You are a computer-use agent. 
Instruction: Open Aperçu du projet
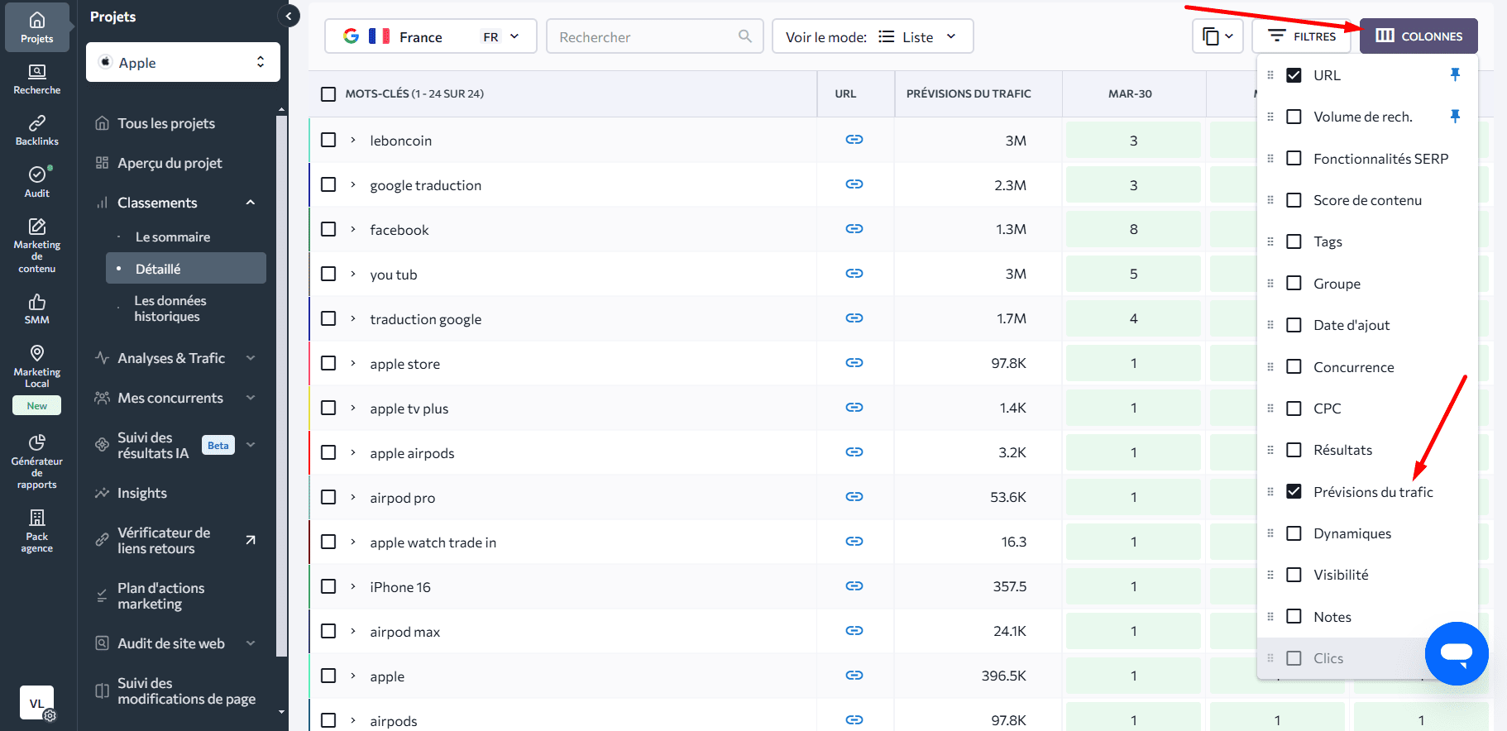[x=169, y=163]
